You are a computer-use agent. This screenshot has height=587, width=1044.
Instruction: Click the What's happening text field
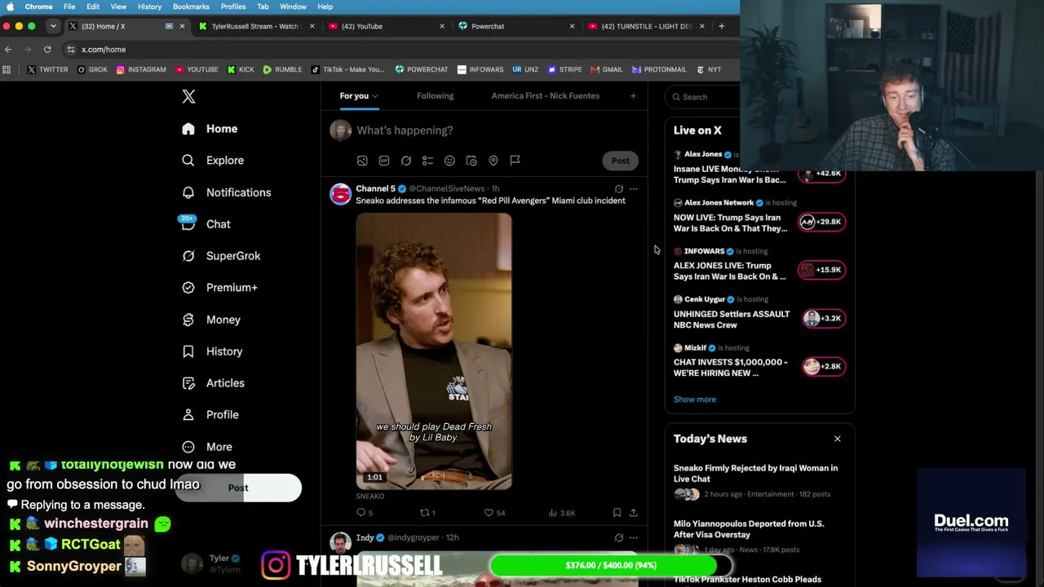coord(405,130)
